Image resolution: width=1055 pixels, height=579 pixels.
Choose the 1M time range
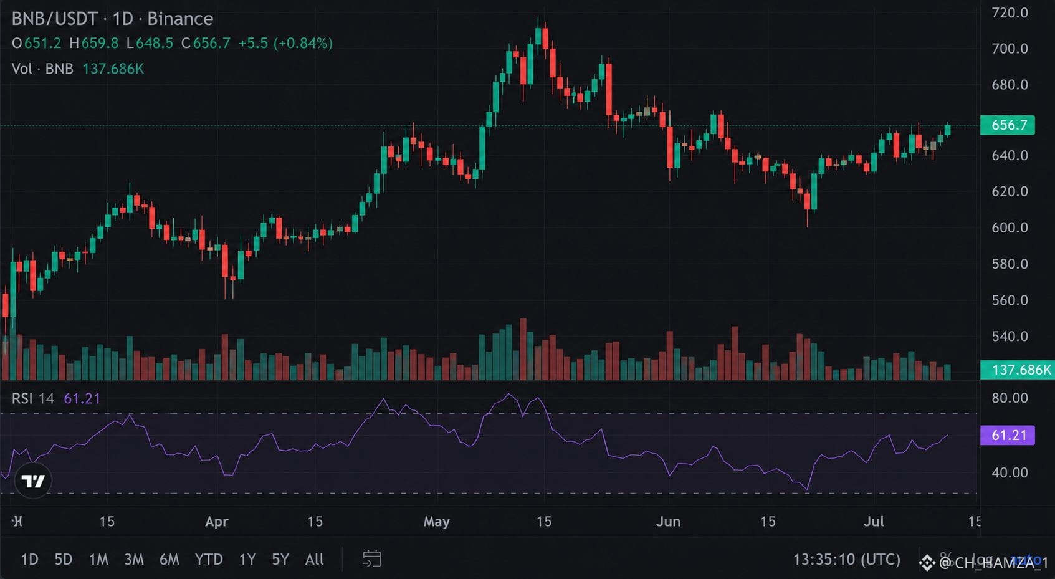pyautogui.click(x=98, y=559)
